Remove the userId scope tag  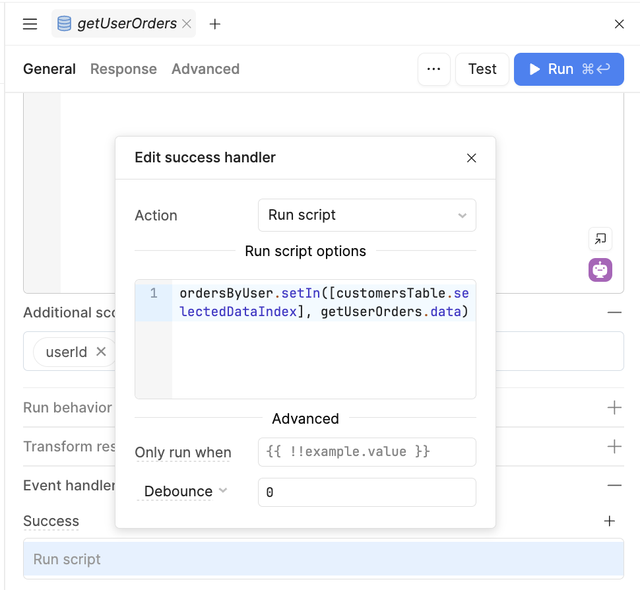101,352
